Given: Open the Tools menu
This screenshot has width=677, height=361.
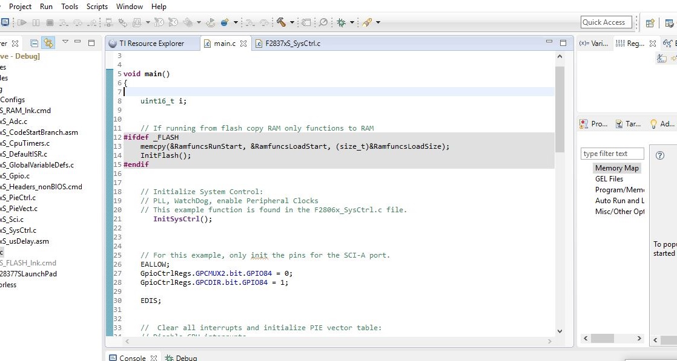Looking at the screenshot, I should [x=70, y=7].
